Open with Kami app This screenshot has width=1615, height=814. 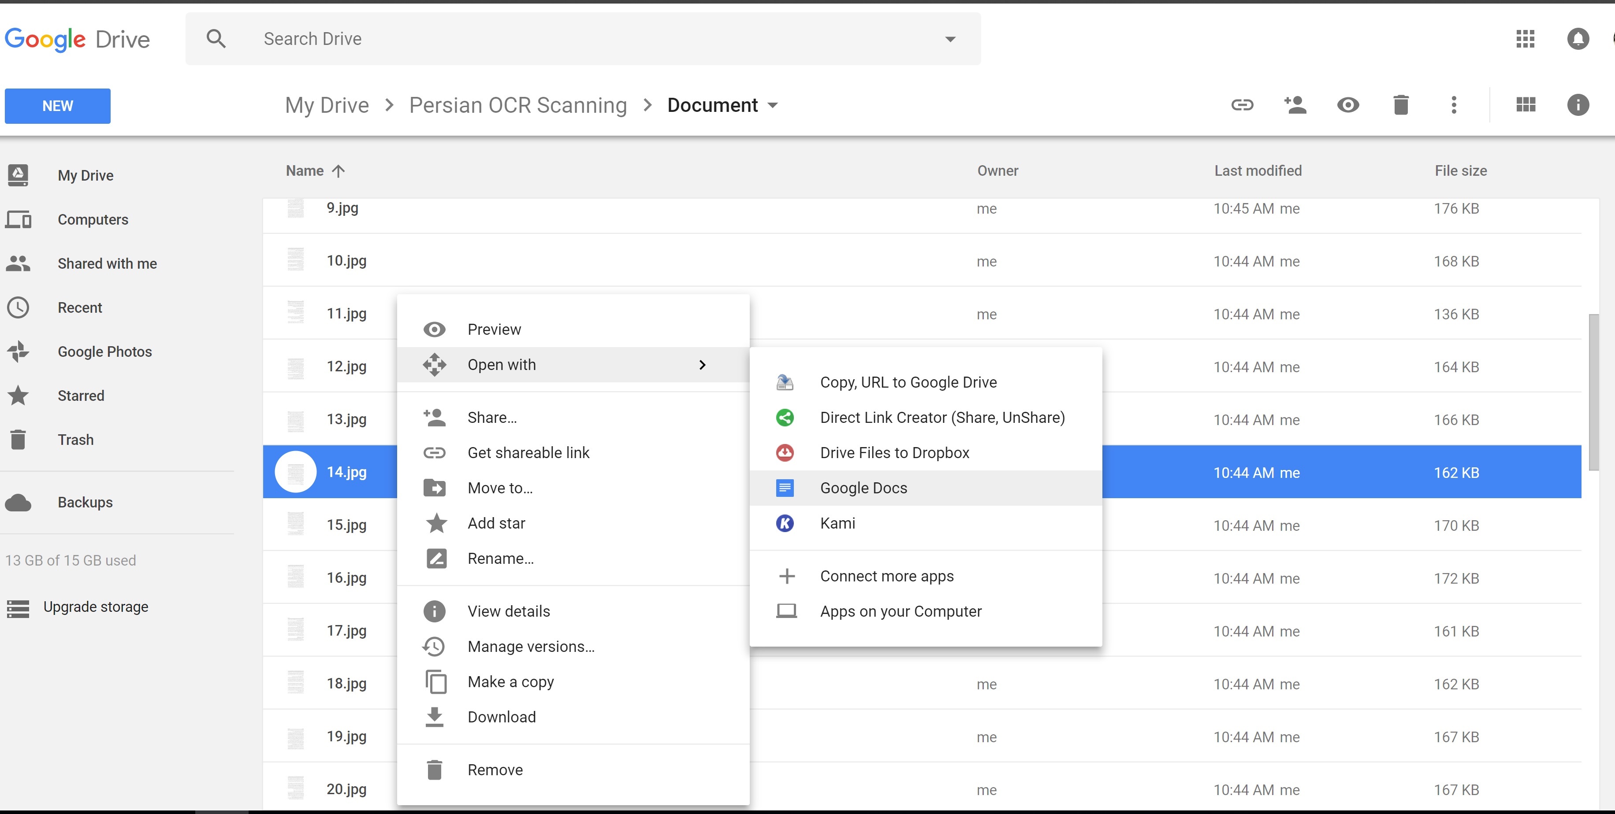pyautogui.click(x=926, y=523)
